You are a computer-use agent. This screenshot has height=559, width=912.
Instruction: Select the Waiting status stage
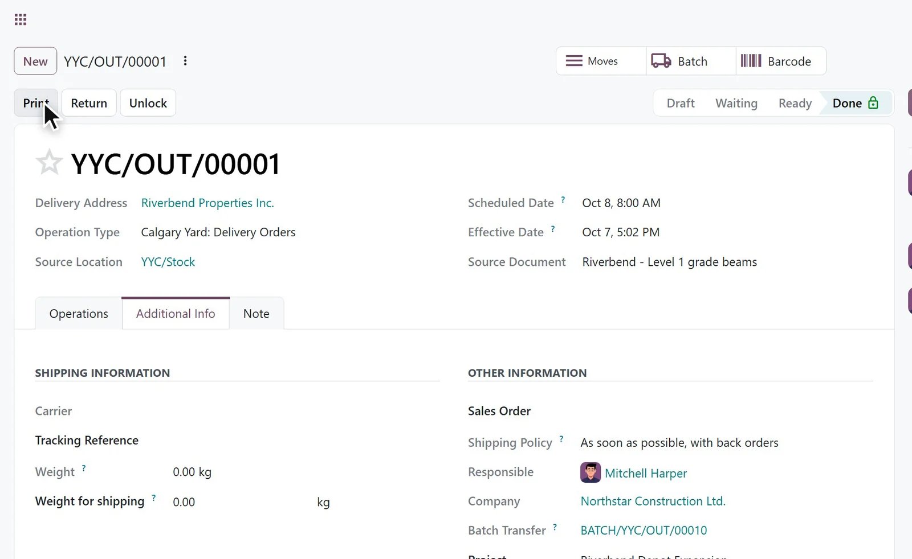point(736,103)
